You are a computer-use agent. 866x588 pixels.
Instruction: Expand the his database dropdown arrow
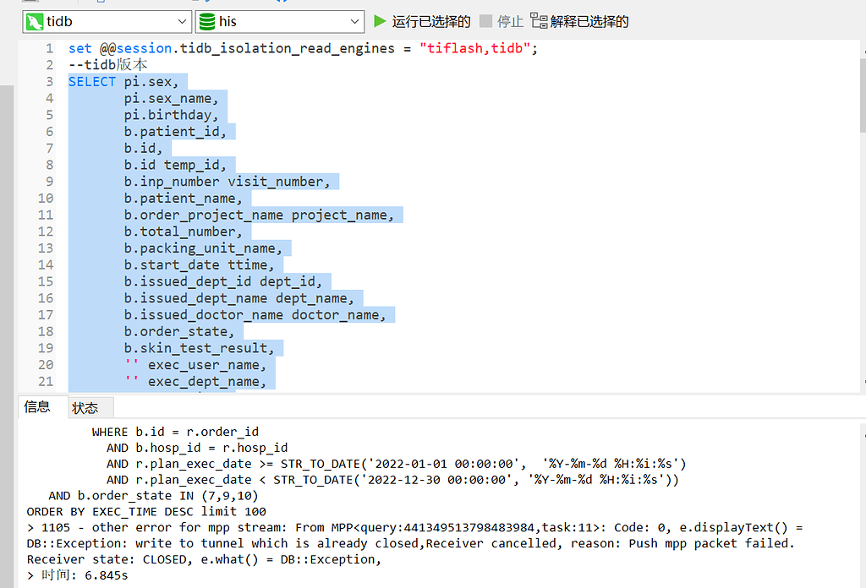coord(354,22)
